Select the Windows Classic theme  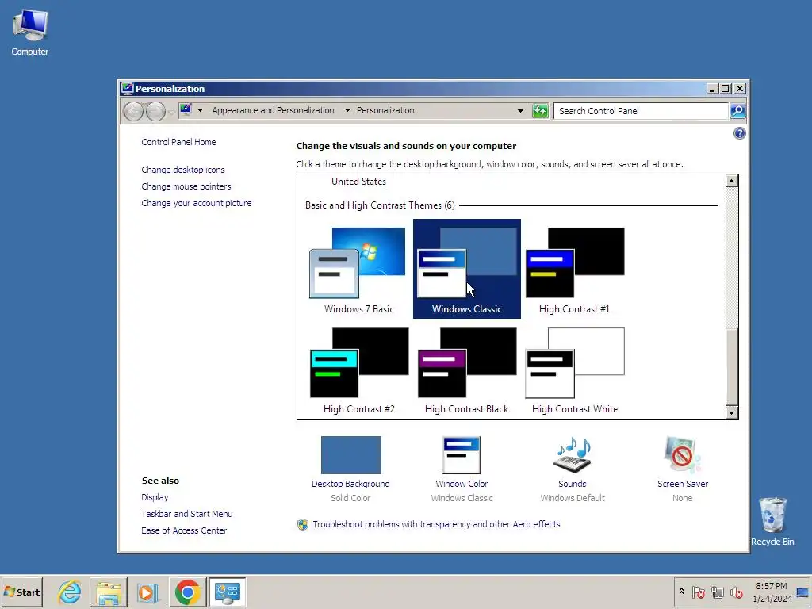tap(466, 269)
